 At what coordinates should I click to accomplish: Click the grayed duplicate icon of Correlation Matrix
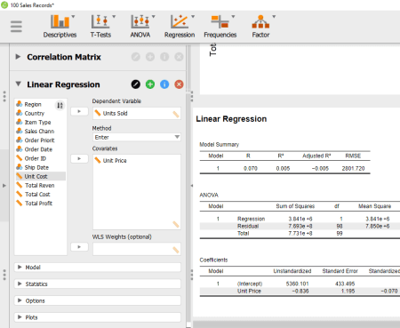[150, 57]
